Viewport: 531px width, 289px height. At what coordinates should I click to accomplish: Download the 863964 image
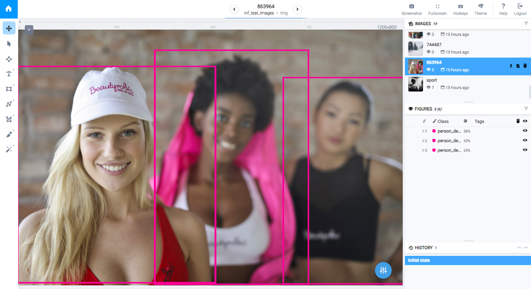click(x=511, y=66)
